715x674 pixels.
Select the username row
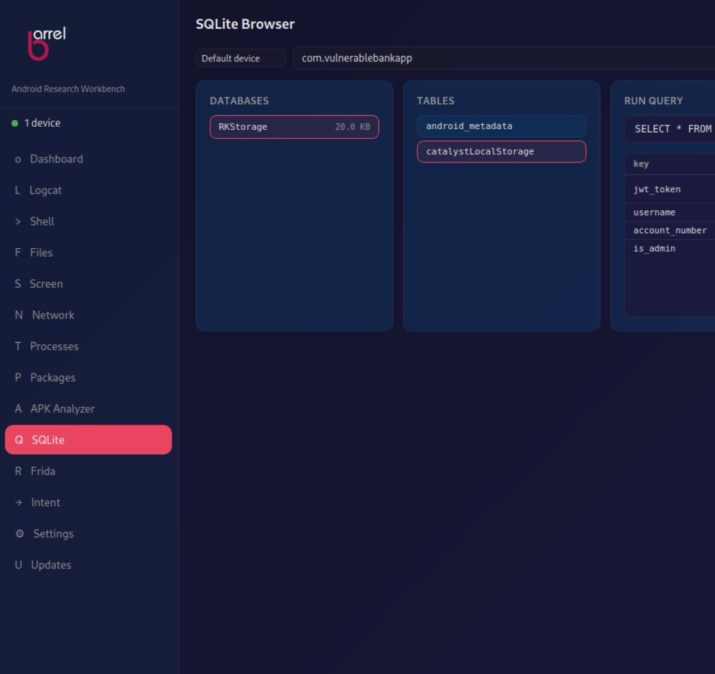(x=670, y=213)
